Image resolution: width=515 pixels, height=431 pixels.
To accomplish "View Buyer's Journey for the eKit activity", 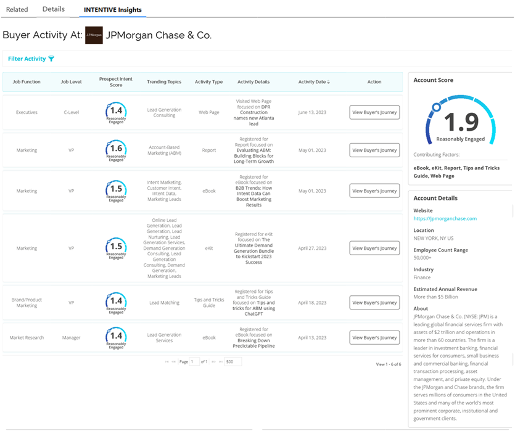I will [x=374, y=248].
